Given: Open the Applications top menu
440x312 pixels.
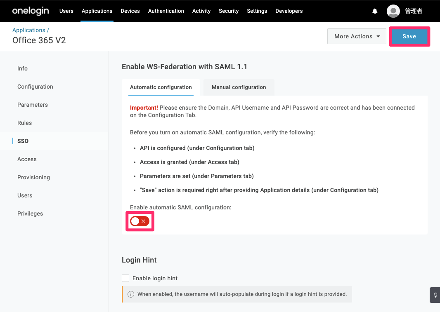Looking at the screenshot, I should [97, 11].
